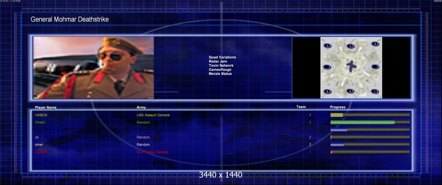Click the general's portrait image
The height and width of the screenshot is (185, 442).
(x=93, y=68)
